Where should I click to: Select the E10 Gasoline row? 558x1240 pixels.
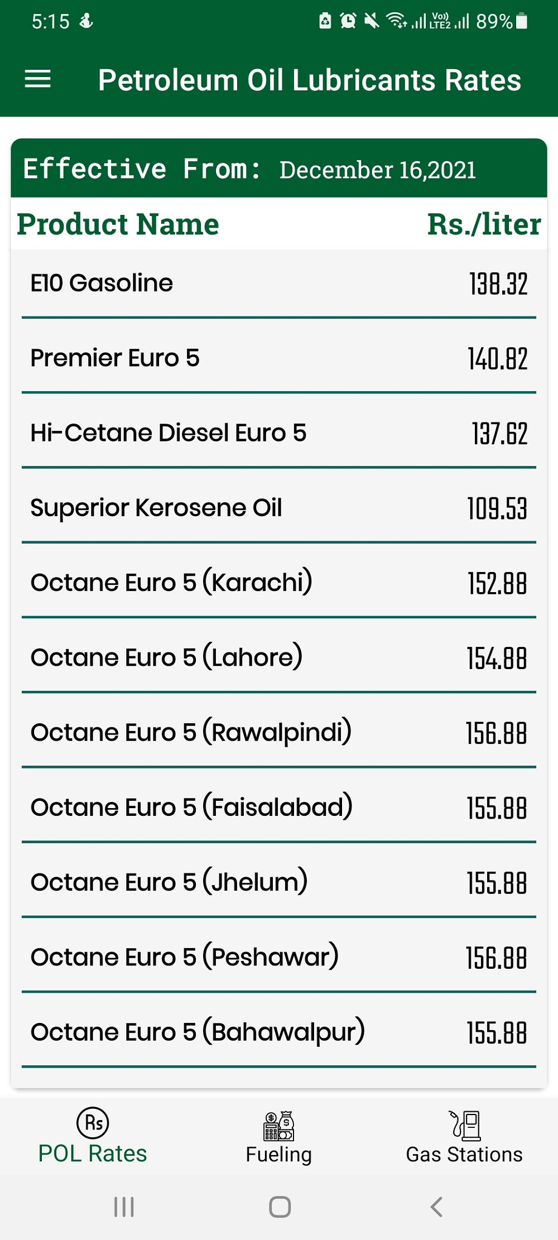pyautogui.click(x=278, y=283)
